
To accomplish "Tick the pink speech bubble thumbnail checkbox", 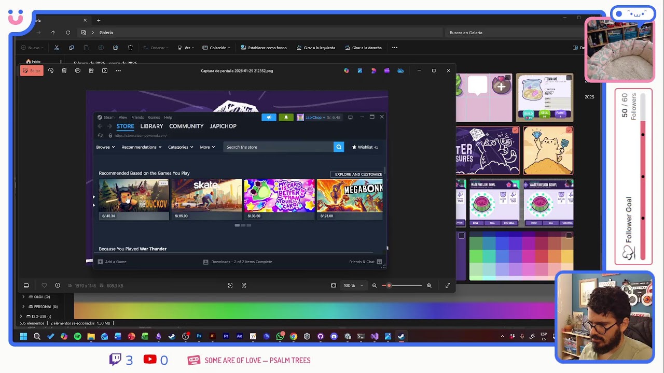I will click(508, 78).
